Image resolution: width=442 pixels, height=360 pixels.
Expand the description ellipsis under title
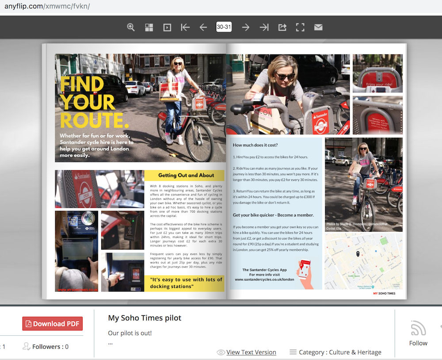click(110, 342)
